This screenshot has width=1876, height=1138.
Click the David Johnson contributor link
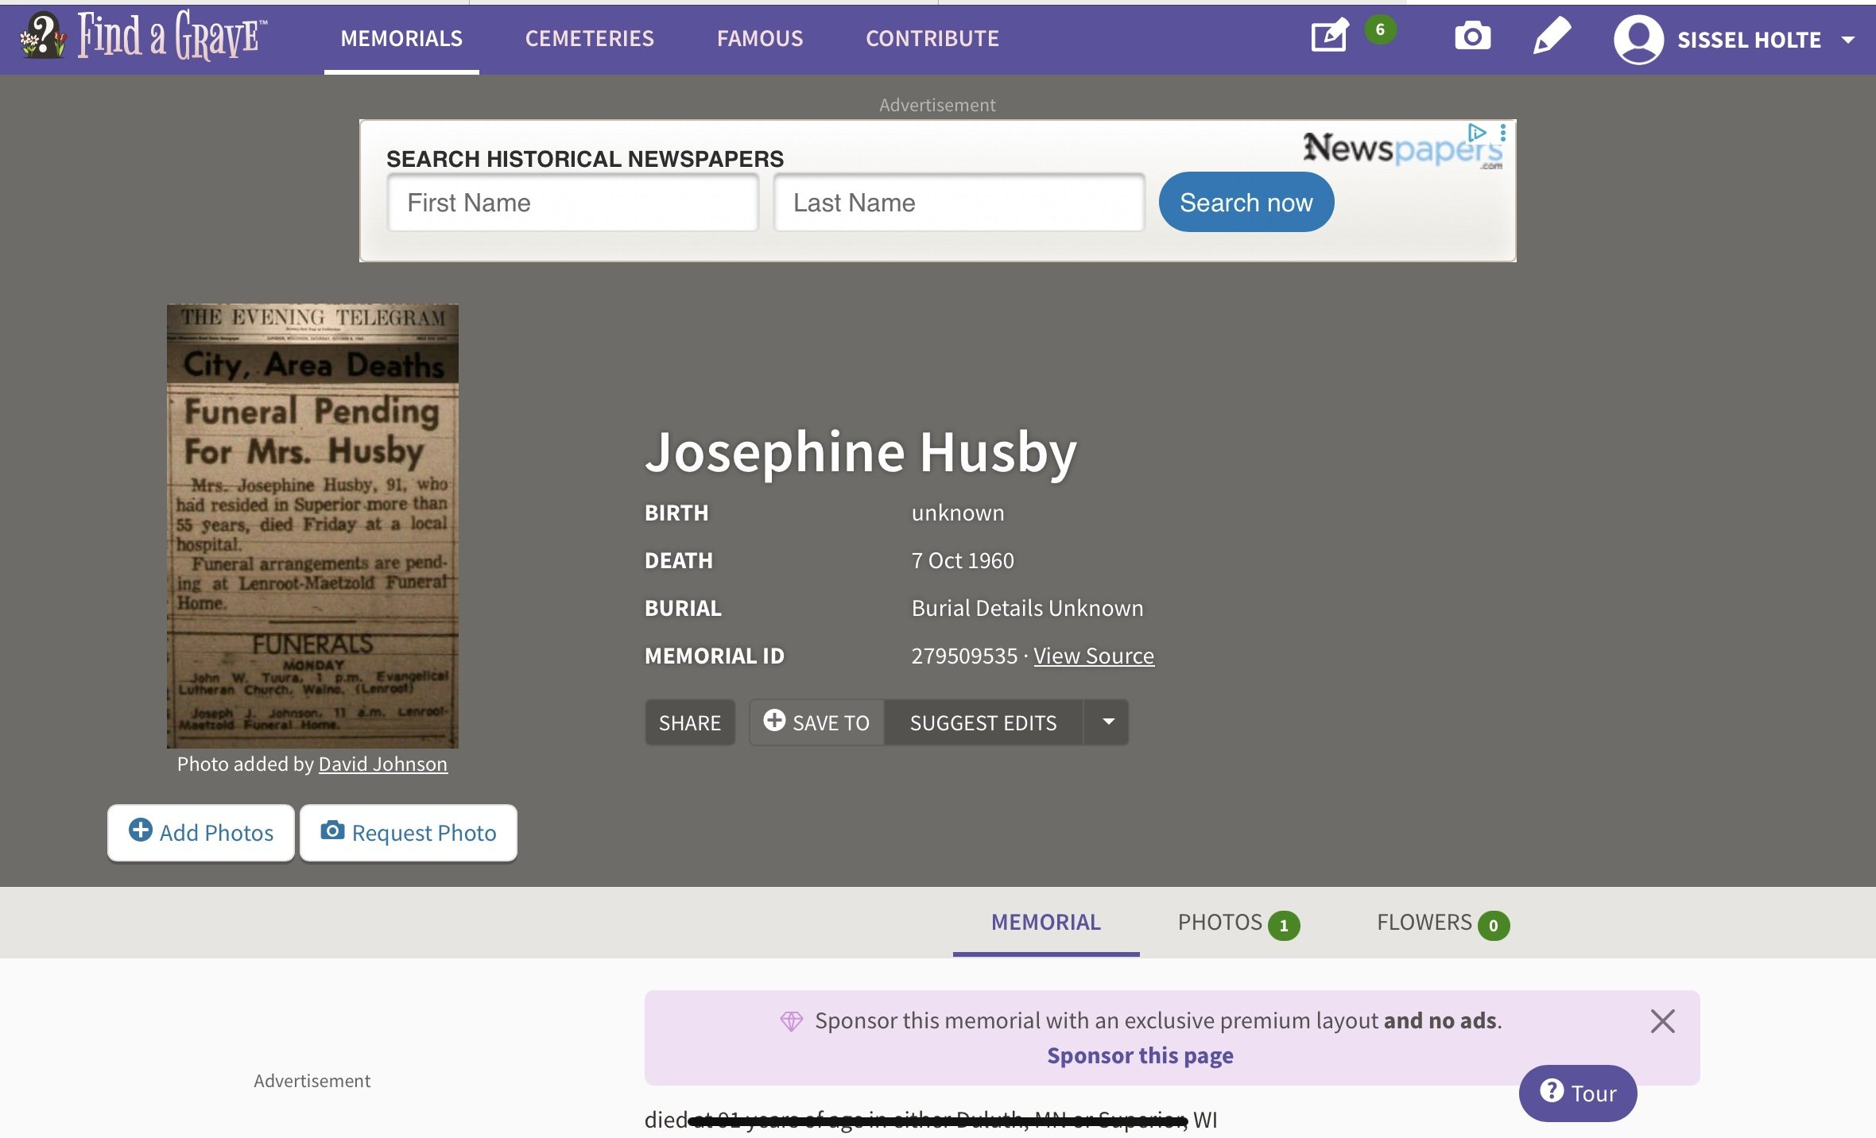[x=382, y=764]
